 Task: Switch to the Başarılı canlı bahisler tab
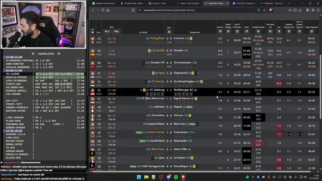[104, 3]
